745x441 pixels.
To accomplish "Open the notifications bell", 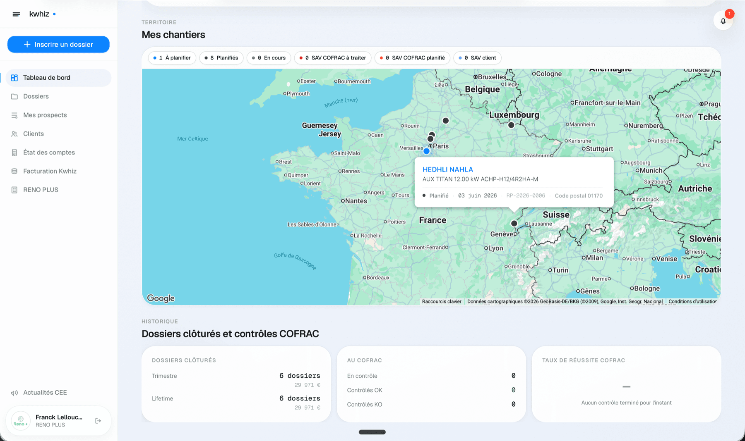I will click(723, 21).
